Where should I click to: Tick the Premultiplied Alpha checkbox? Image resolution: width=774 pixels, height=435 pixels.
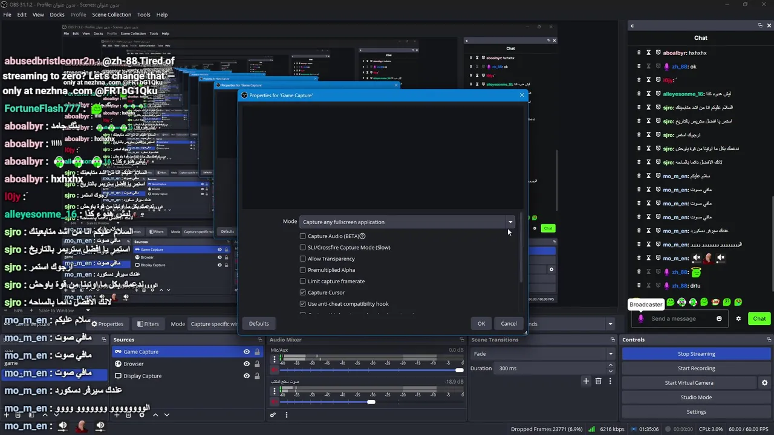tap(303, 270)
